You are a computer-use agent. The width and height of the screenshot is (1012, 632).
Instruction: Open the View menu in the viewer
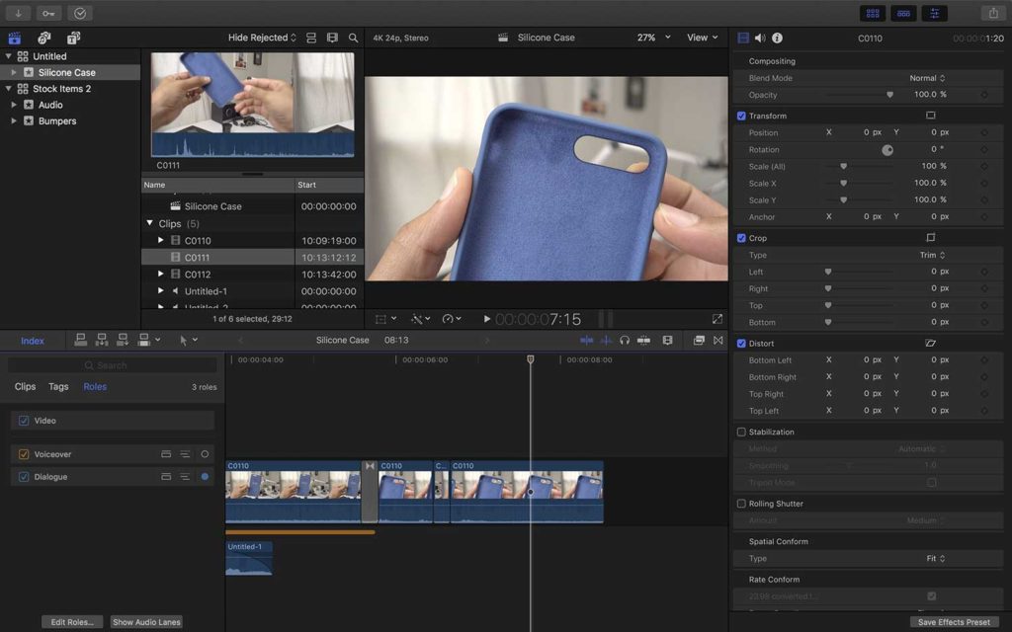[701, 37]
